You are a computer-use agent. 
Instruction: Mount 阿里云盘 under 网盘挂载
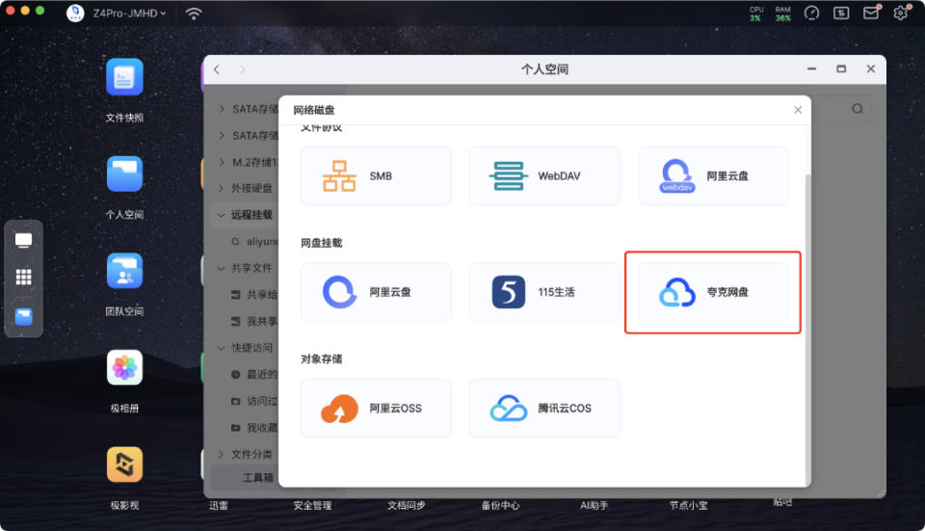[x=377, y=292]
